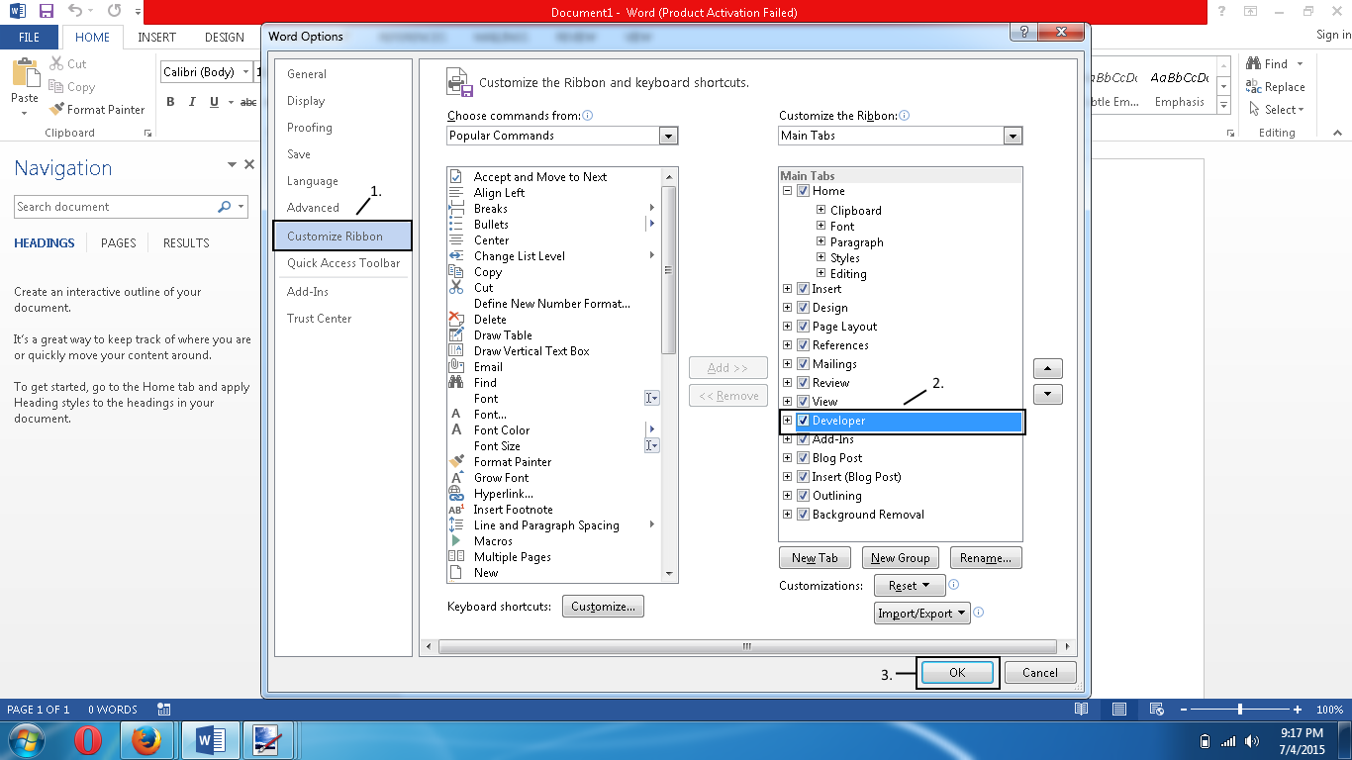
Task: Click OK to confirm Word Options
Action: (957, 673)
